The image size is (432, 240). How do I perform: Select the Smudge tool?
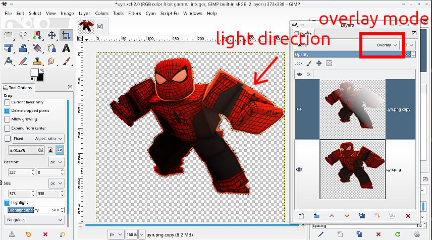coord(51,61)
